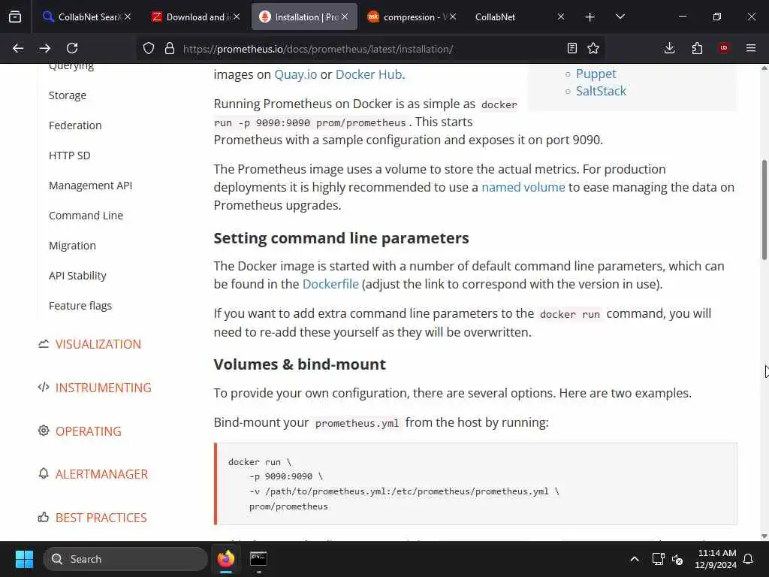Open the Management API sidebar link
Screen dimensions: 769x577
[91, 186]
